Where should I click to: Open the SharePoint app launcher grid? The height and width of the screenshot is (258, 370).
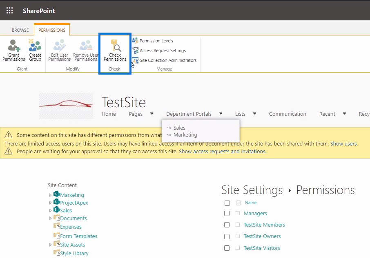pos(9,11)
